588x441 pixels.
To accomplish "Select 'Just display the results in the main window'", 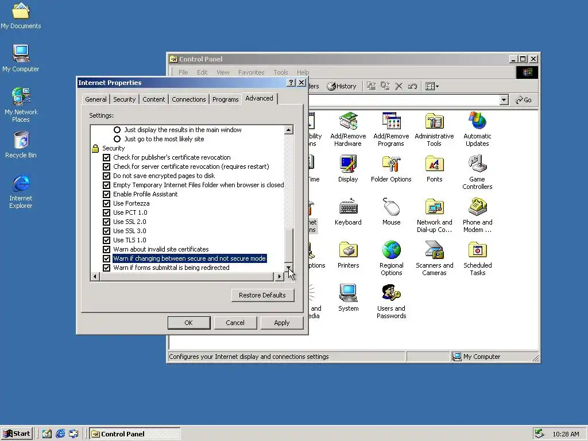I will [x=117, y=130].
